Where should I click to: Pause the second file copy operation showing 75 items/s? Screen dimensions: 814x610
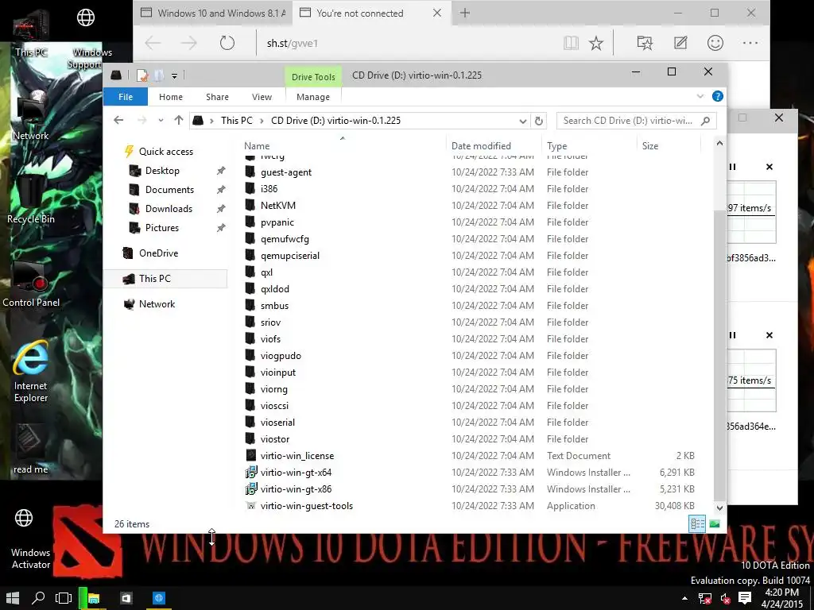[732, 335]
